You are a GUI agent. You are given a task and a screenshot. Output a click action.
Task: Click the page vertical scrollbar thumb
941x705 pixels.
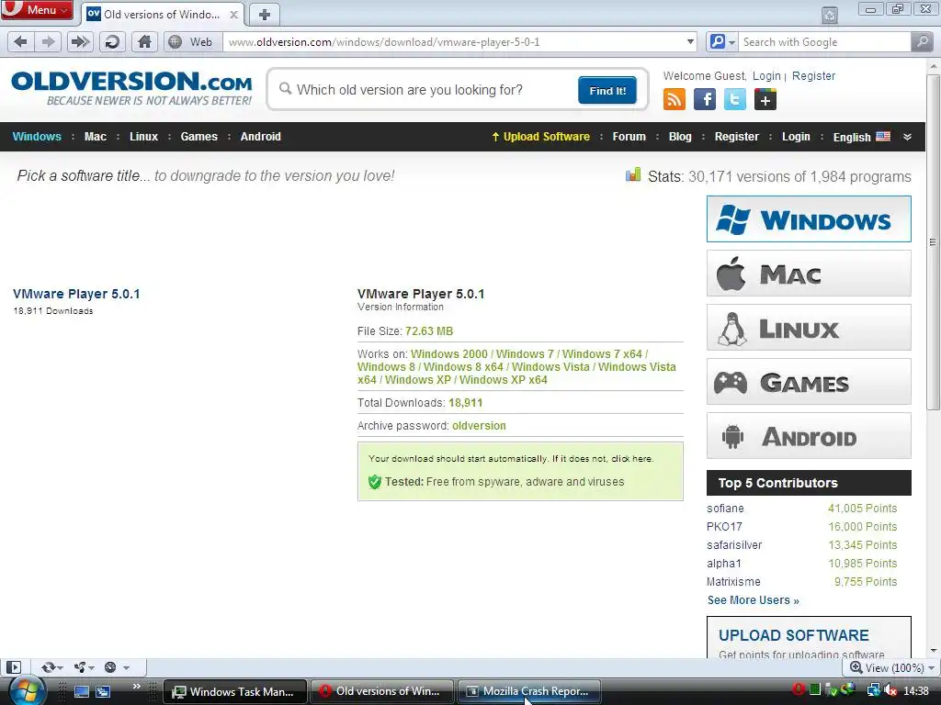933,242
